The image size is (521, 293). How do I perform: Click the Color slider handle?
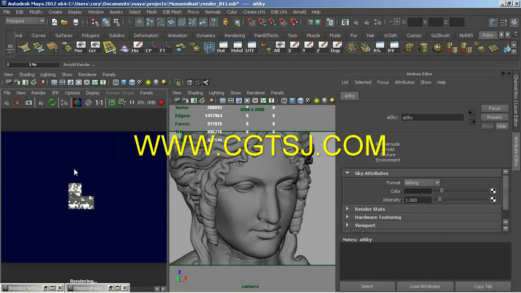tap(442, 191)
